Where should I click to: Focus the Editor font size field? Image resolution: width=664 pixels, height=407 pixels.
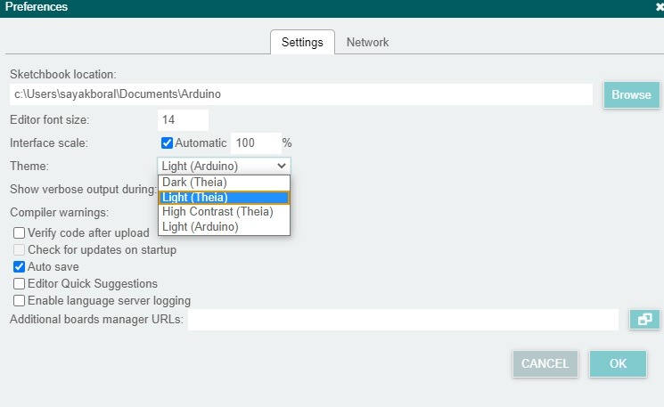[183, 120]
